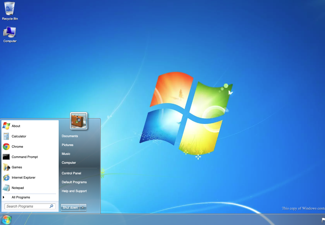Open Default Programs

74,182
